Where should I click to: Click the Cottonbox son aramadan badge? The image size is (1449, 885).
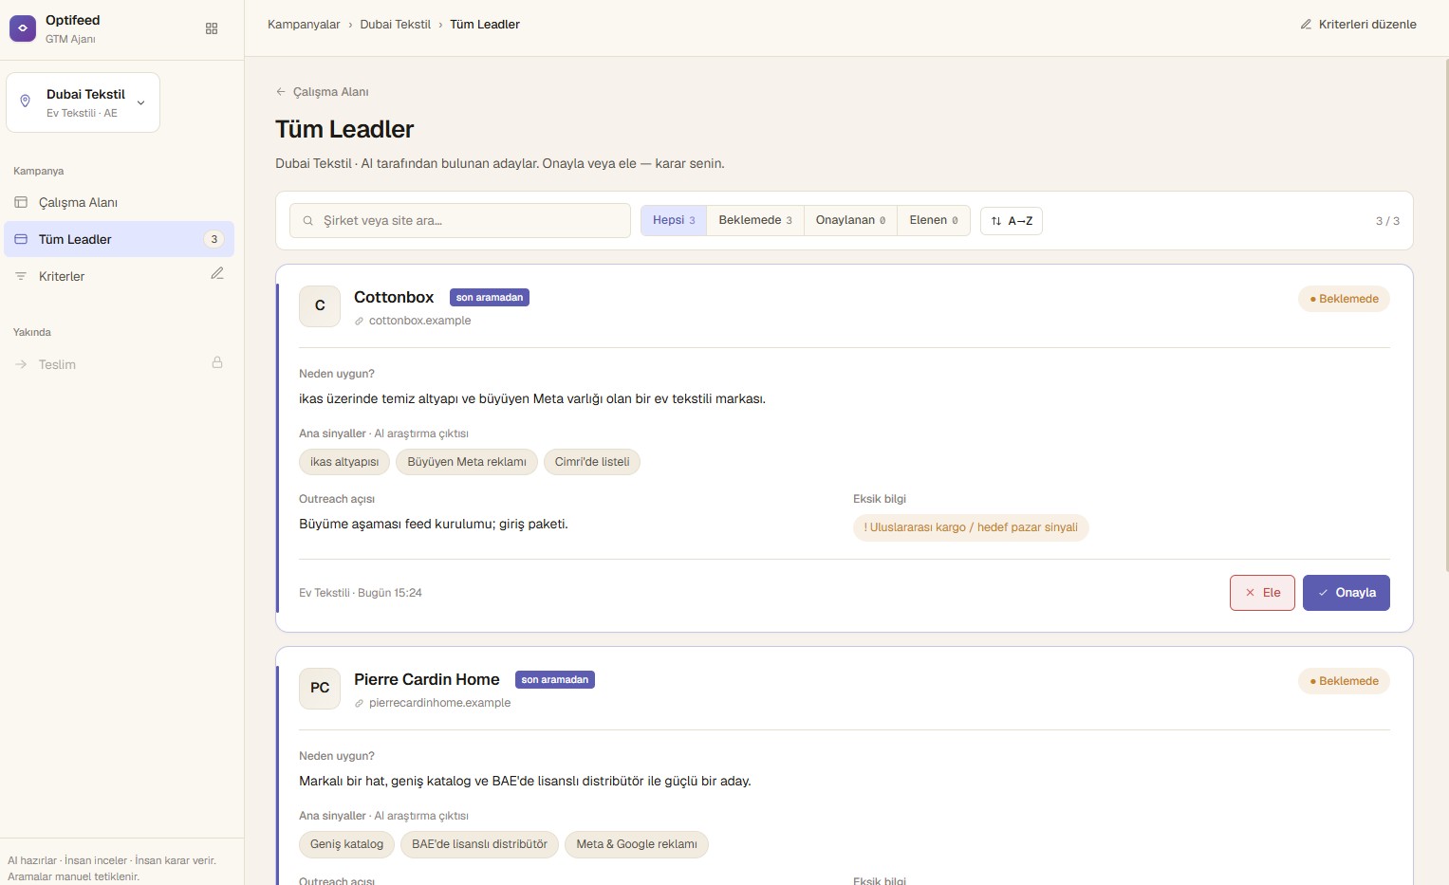pos(490,297)
